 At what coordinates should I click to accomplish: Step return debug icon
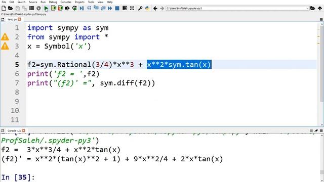click(103, 8)
